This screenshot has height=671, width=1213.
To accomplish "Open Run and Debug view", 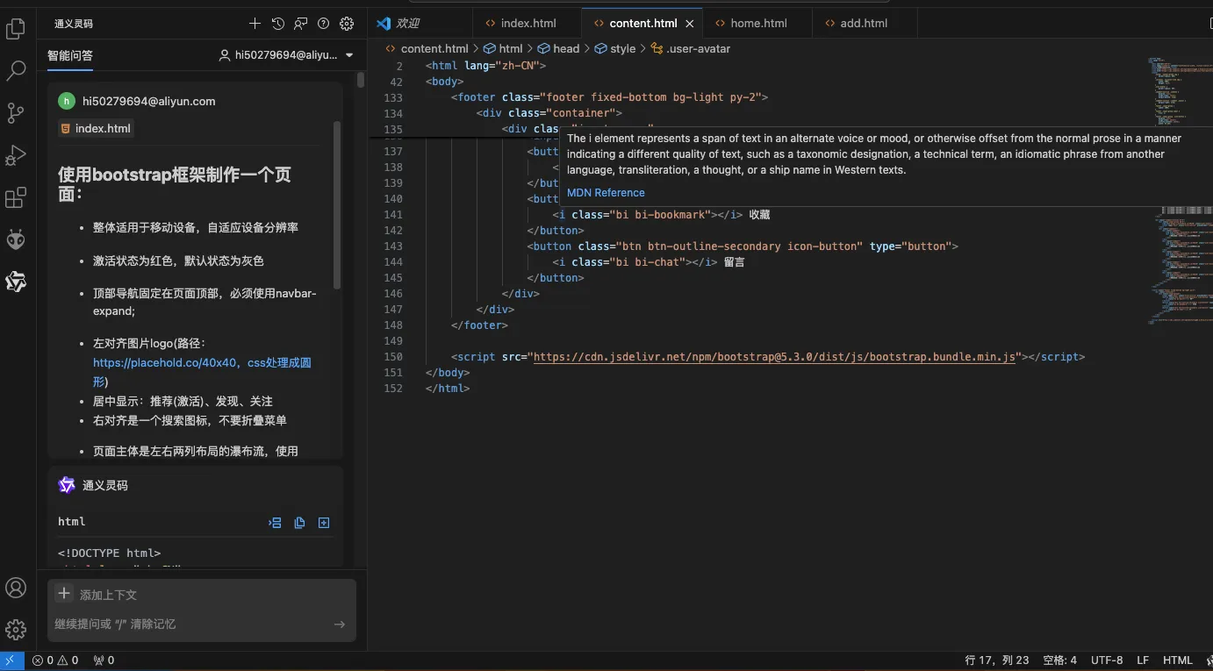I will (x=16, y=155).
